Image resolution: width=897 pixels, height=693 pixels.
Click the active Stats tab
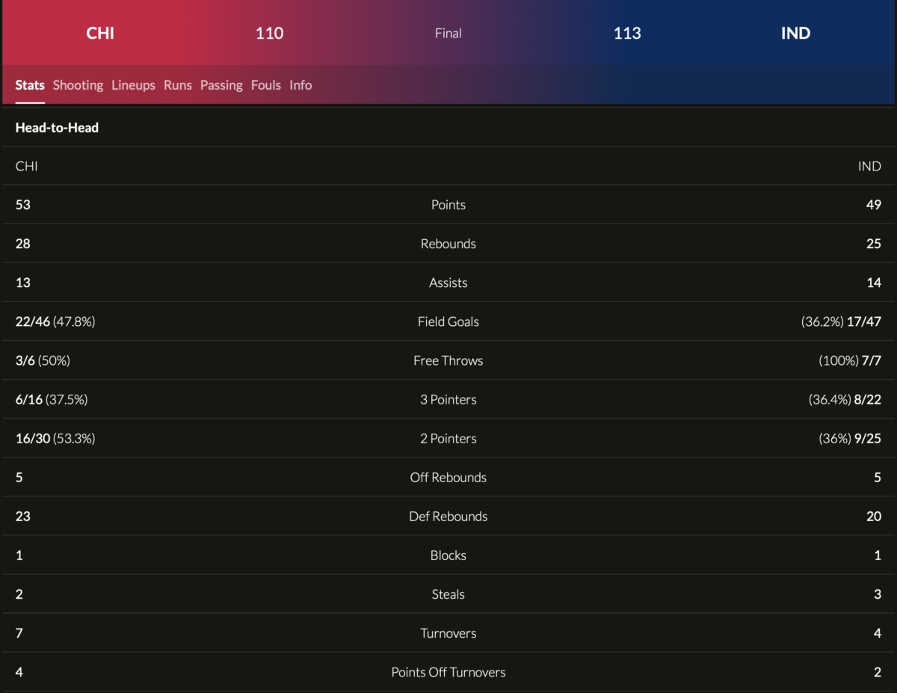point(30,85)
